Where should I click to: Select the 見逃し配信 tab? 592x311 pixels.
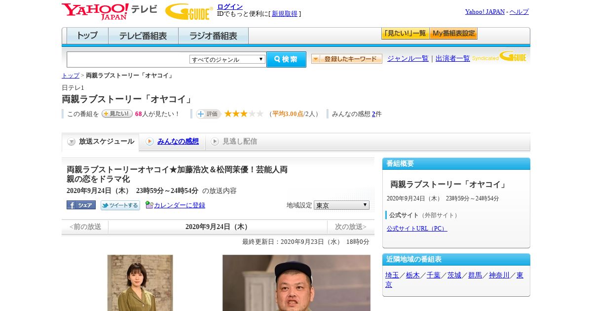pos(240,142)
